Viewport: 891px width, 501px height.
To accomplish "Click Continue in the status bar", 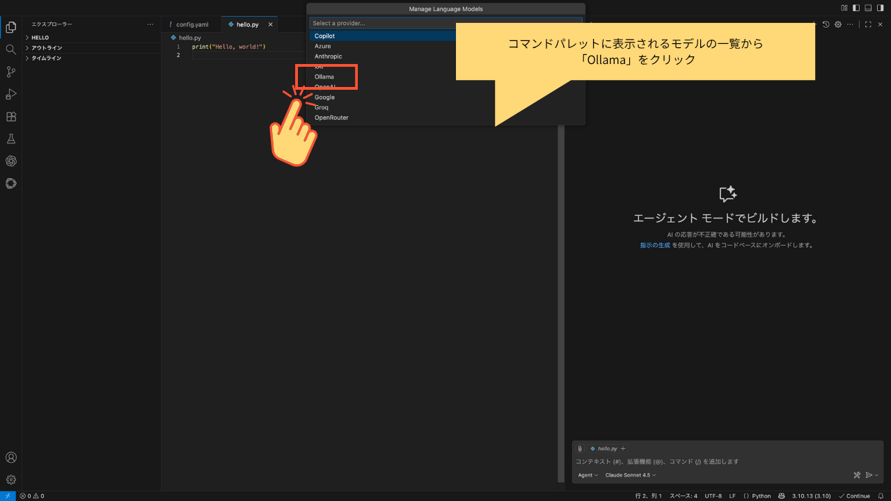I will pyautogui.click(x=854, y=495).
